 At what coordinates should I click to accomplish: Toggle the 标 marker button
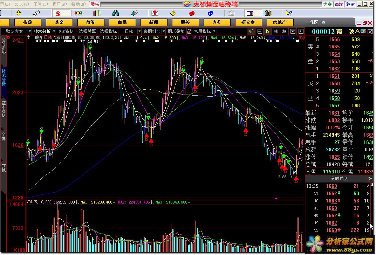coord(251,32)
